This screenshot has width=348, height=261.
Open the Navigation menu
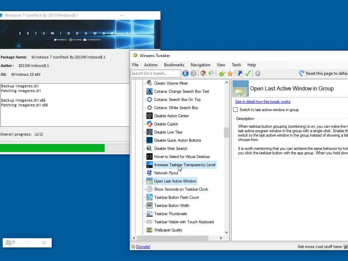[200, 65]
